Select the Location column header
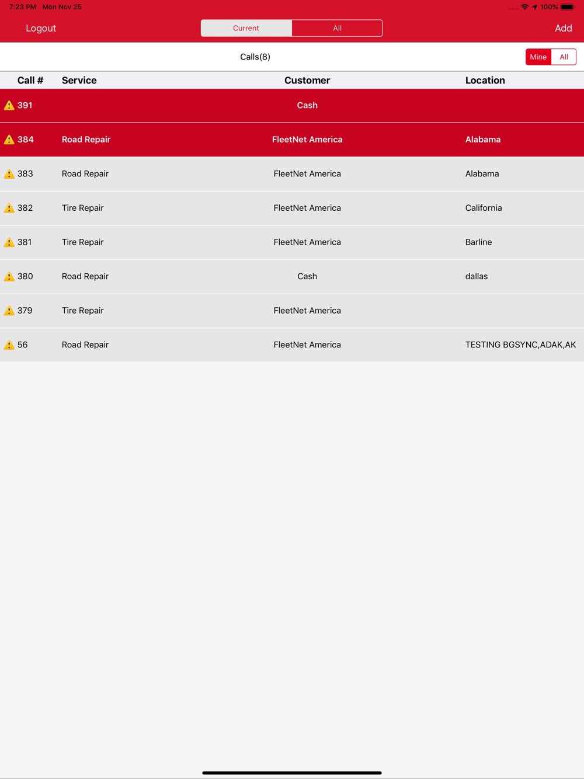Viewport: 584px width, 779px height. 485,81
